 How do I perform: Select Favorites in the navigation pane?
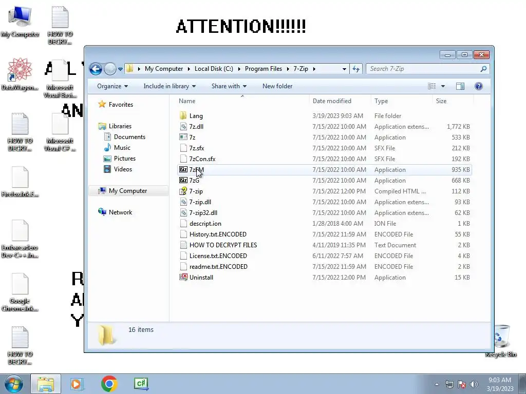(x=121, y=105)
